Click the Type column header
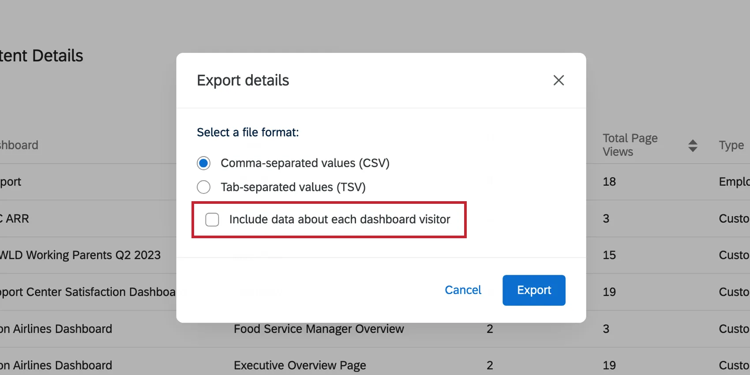This screenshot has height=375, width=750. click(x=731, y=145)
